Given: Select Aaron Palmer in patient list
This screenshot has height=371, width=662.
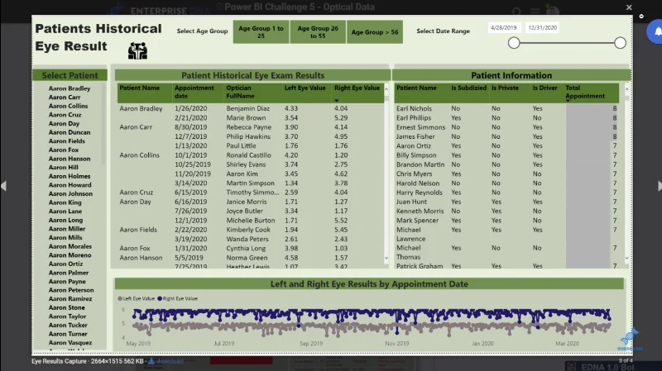Looking at the screenshot, I should coord(69,273).
